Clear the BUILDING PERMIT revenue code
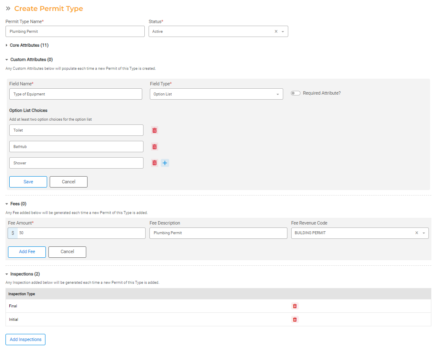 [x=417, y=233]
